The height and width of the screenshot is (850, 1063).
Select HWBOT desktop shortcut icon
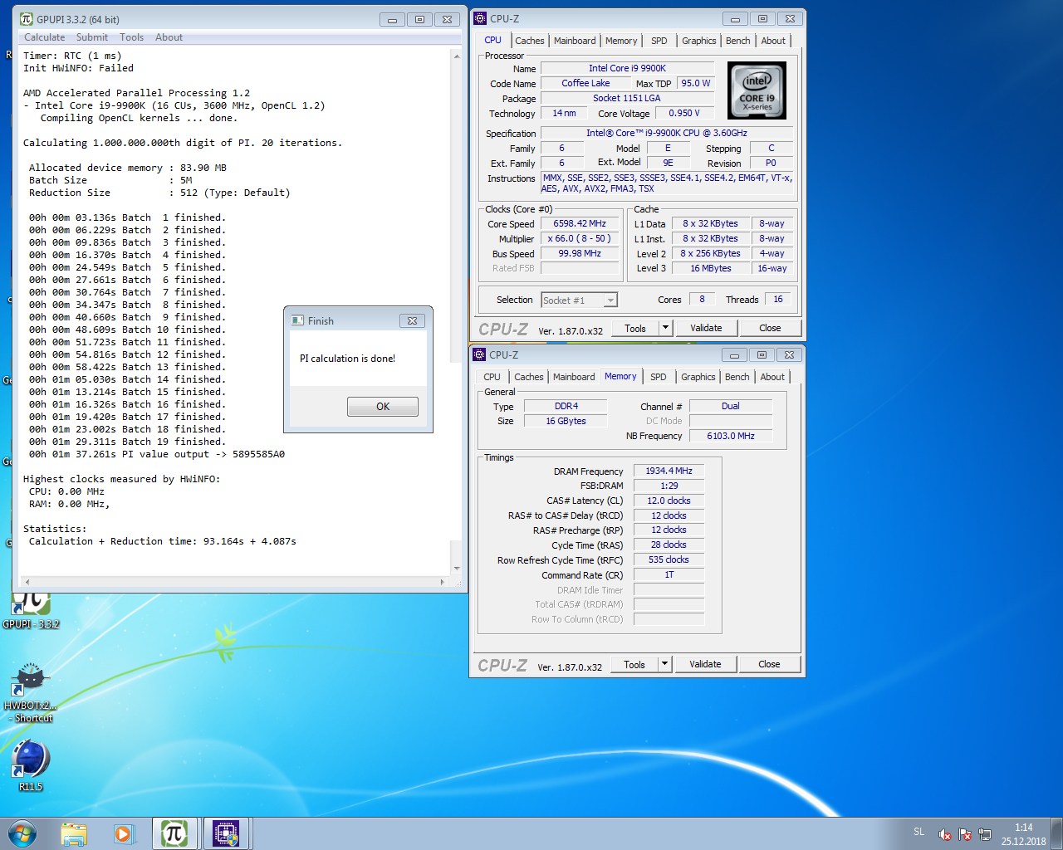(x=31, y=691)
